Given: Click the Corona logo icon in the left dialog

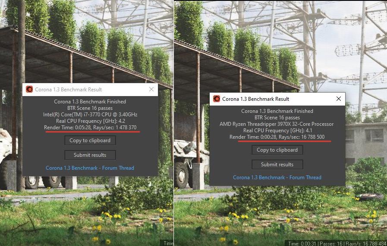Looking at the screenshot, I should (x=29, y=89).
